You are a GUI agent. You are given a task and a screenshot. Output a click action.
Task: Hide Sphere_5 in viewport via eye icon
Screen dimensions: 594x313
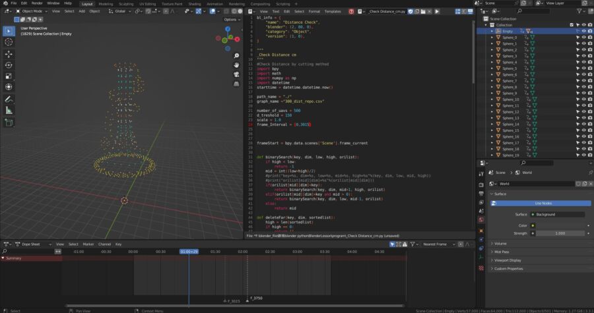point(584,69)
